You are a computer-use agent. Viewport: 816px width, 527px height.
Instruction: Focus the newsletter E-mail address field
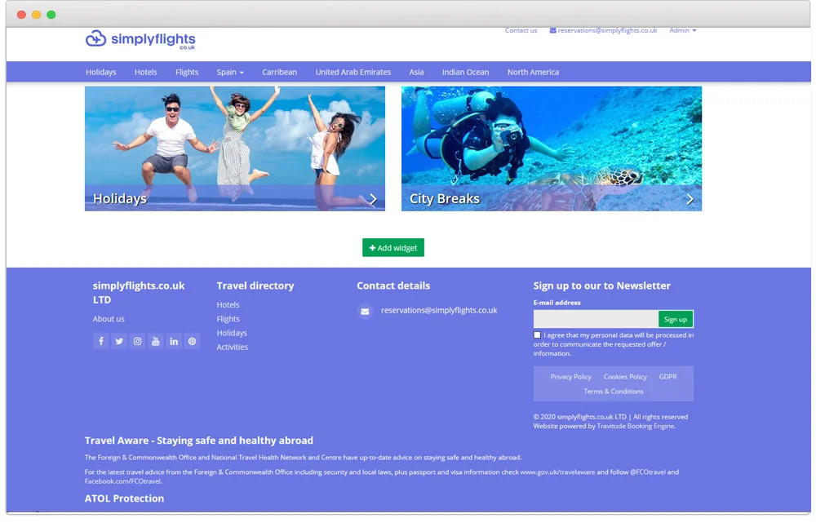pyautogui.click(x=596, y=319)
